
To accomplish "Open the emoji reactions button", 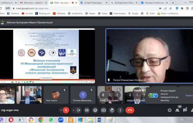I will [x=95, y=110].
